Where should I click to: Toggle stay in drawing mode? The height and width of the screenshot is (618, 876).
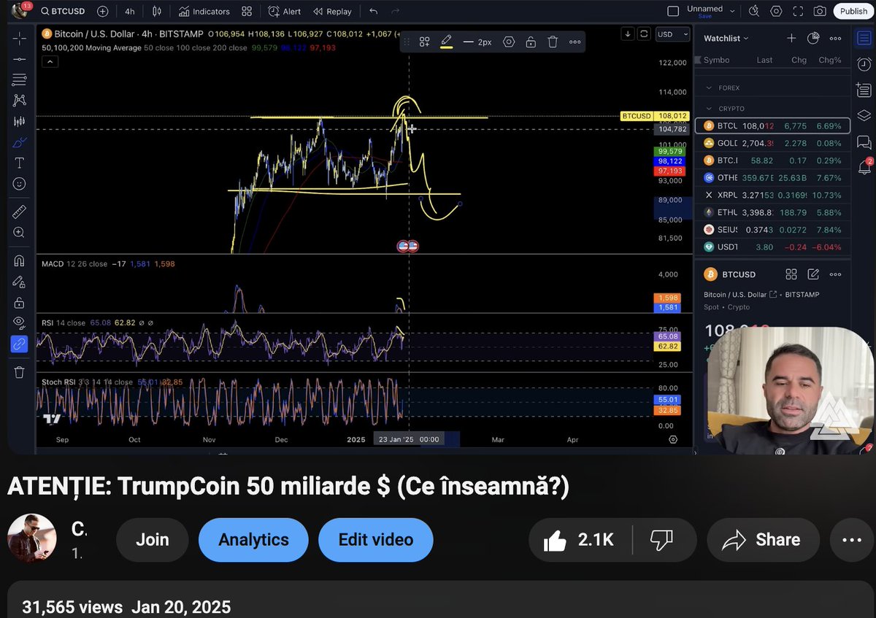[x=19, y=282]
